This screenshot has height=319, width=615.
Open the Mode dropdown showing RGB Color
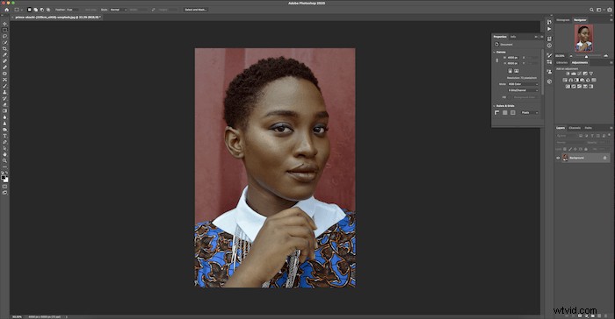[523, 84]
